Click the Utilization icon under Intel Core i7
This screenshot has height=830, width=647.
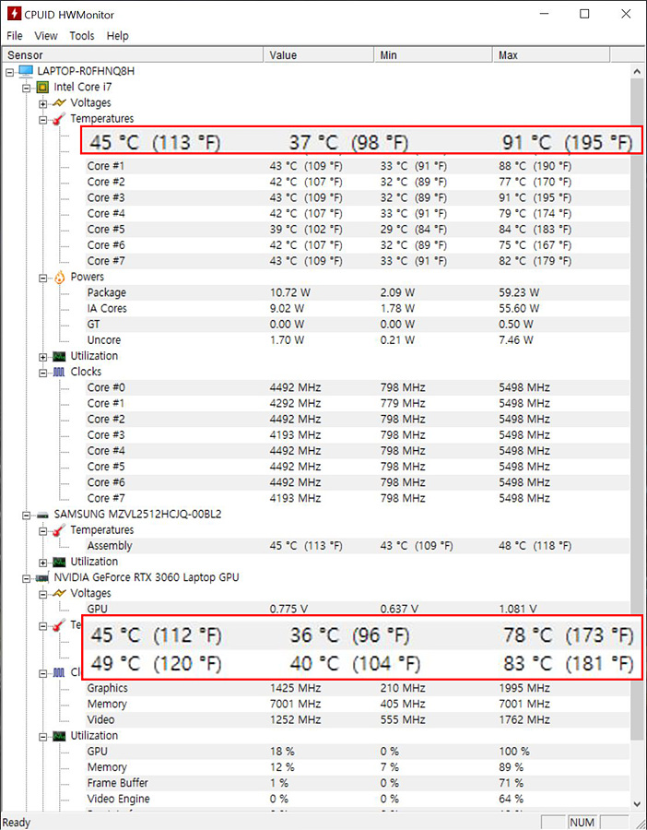tap(59, 356)
